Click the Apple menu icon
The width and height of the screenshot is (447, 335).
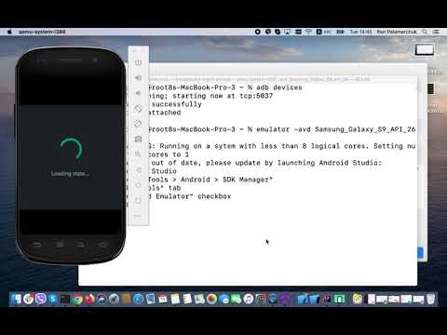[9, 32]
